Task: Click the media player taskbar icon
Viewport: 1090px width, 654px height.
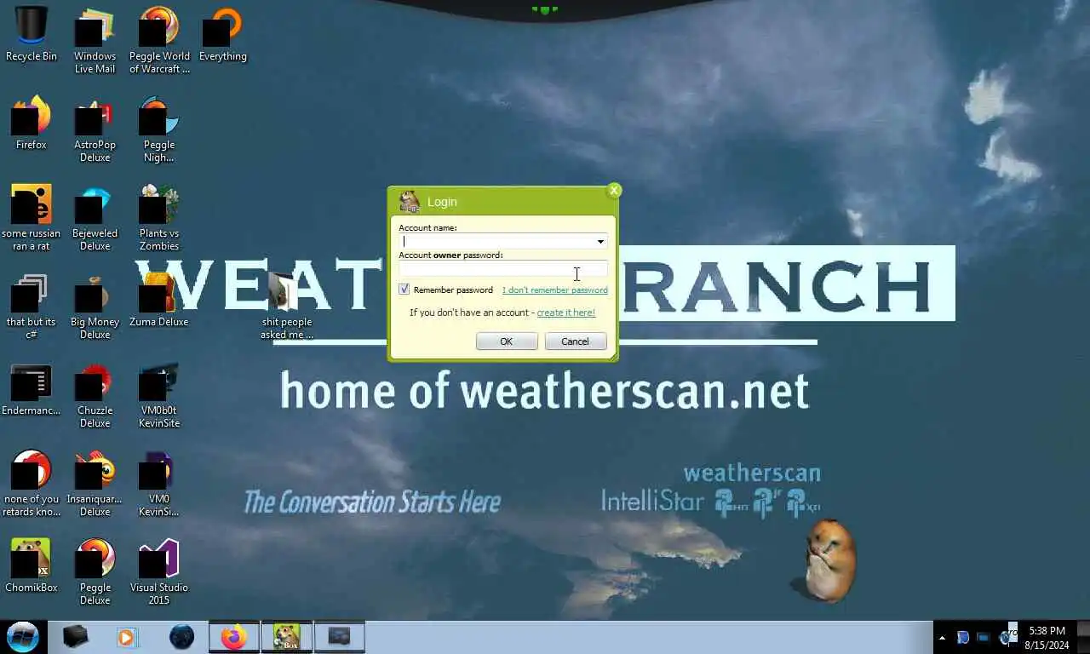Action: coord(128,637)
